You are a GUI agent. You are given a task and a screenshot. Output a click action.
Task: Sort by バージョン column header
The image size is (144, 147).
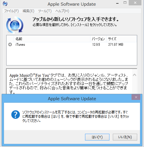[x=98, y=39]
